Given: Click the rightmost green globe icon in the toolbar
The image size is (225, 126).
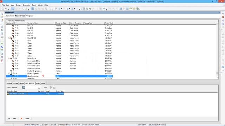Looking at the screenshot, I should click(137, 9).
